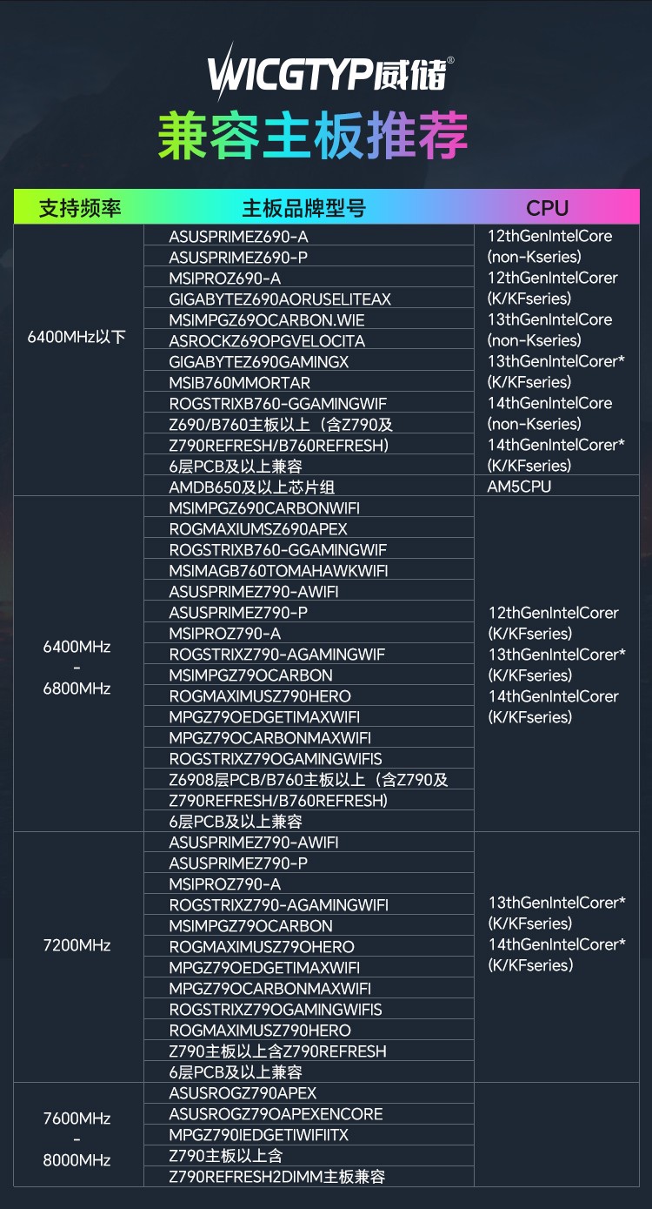Click the MSIB760MMORTAR row
652x1209 pixels.
point(309,382)
